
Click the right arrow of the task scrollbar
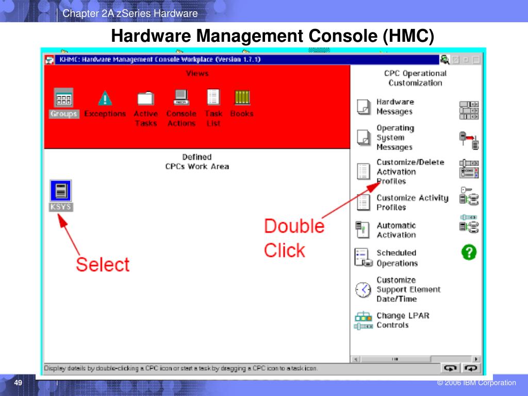476,359
